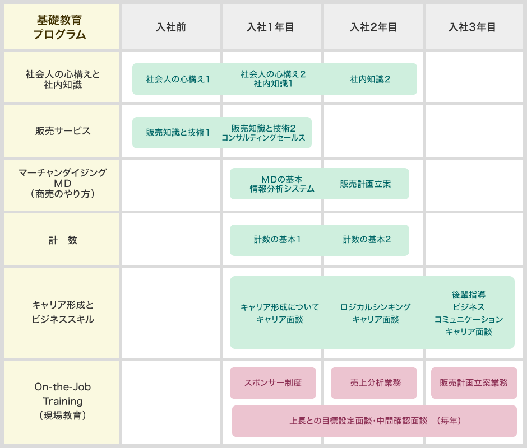Click the 社内知識2 entry
Image resolution: width=527 pixels, height=448 pixels.
coord(370,79)
